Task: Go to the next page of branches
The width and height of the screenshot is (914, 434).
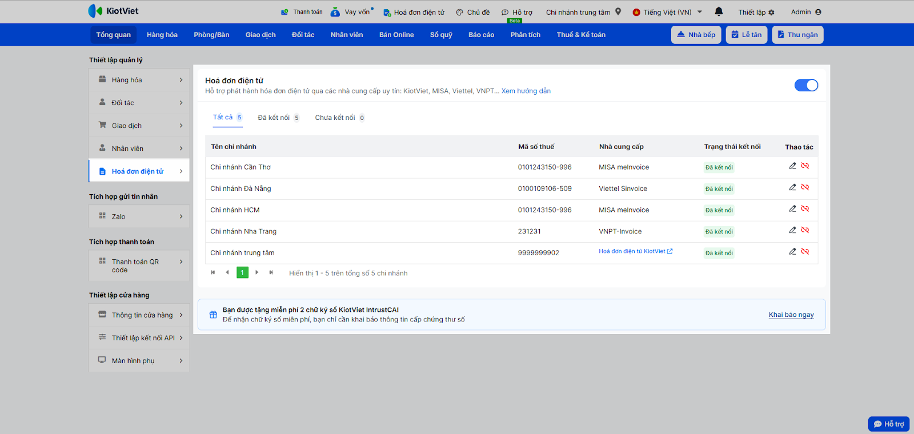Action: pyautogui.click(x=257, y=272)
